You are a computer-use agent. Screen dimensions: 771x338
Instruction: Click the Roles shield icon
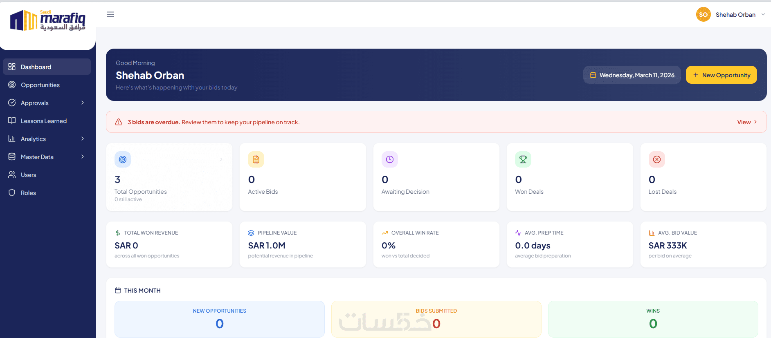coord(12,193)
